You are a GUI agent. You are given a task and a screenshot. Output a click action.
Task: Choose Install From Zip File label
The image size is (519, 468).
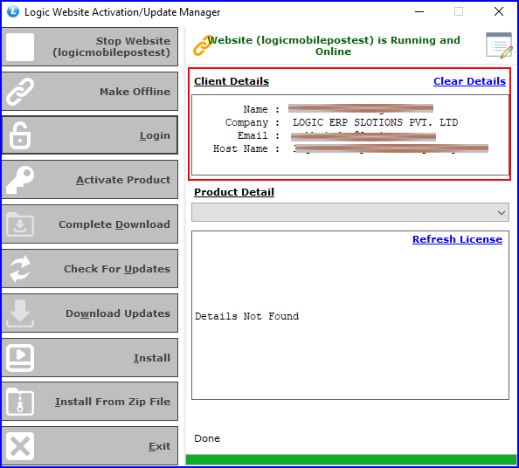point(113,402)
